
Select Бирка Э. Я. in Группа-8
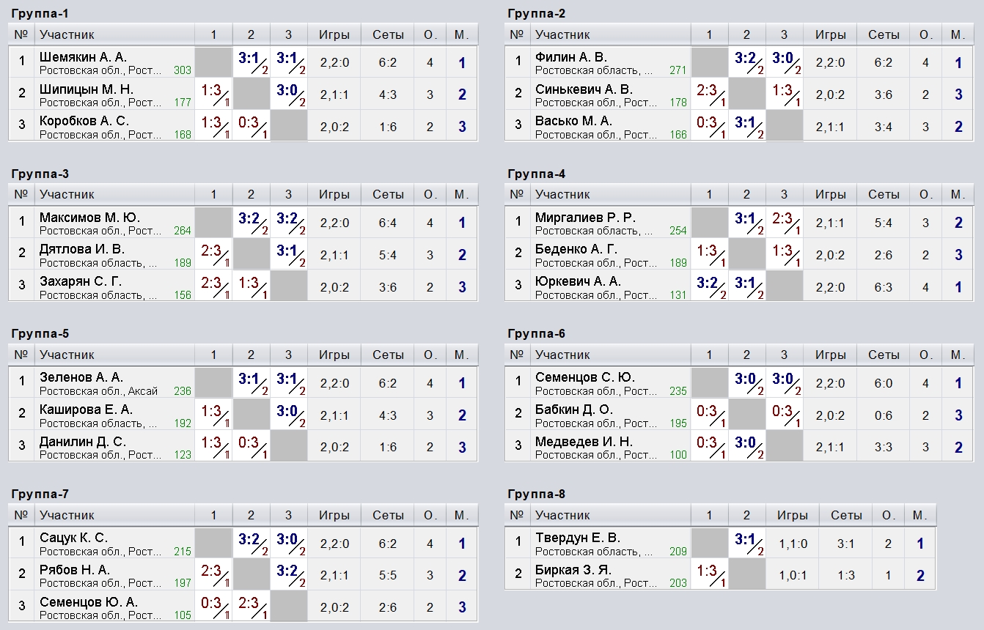pos(573,569)
